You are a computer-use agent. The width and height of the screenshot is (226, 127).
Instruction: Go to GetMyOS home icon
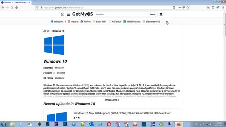(63, 14)
